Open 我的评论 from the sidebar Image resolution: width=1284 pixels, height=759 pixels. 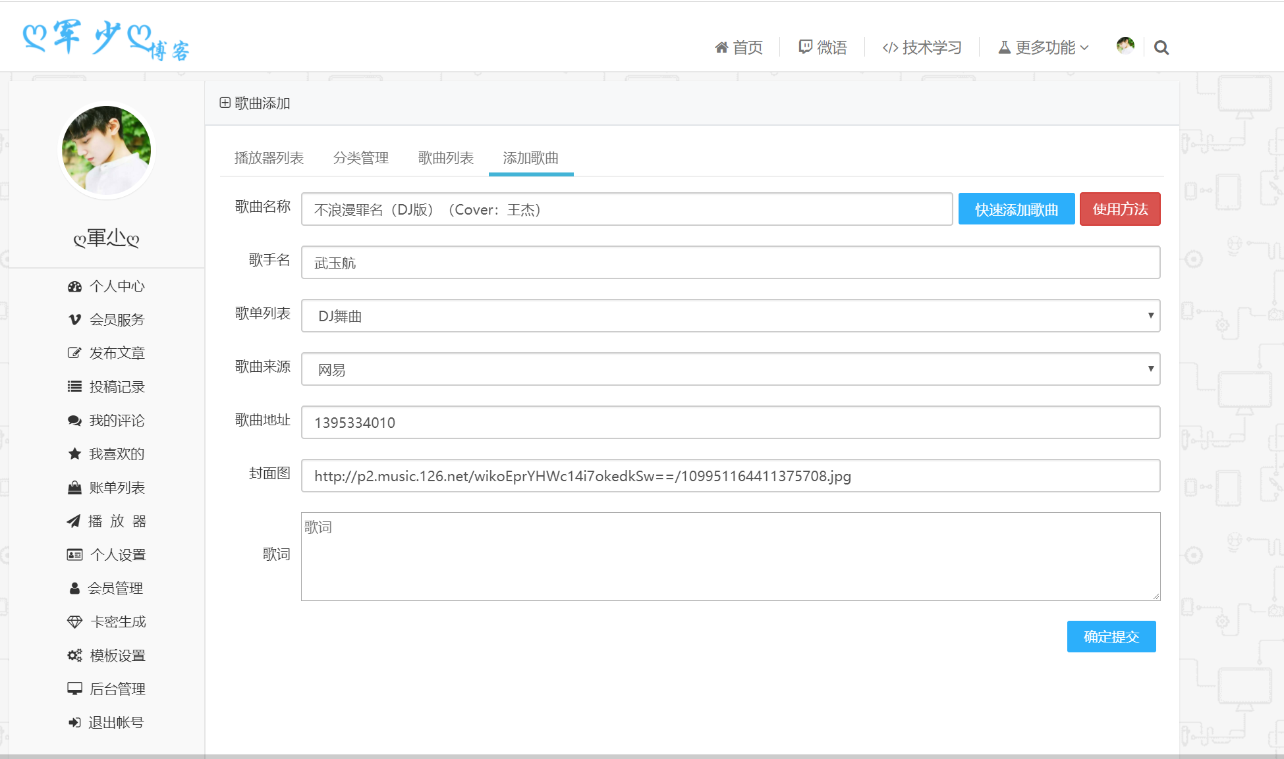74,420
